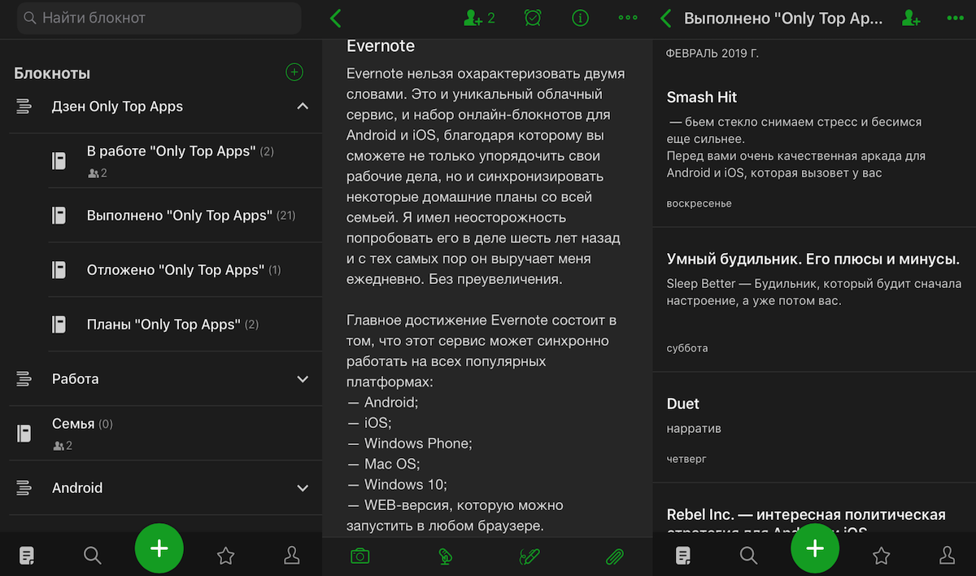Tap the search icon in left panel bottom bar
This screenshot has width=976, height=576.
point(93,556)
